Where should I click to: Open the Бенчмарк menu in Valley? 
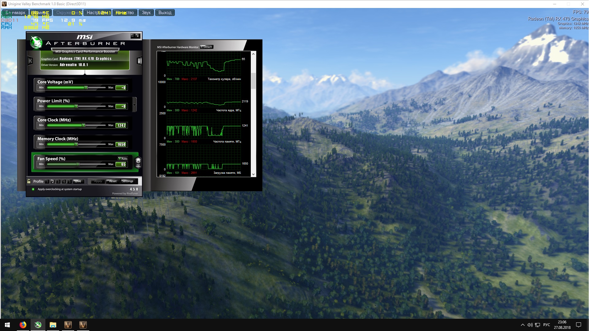15,13
